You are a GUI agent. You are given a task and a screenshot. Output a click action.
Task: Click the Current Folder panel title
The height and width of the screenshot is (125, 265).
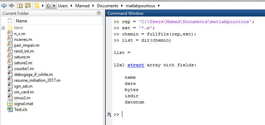(x=16, y=13)
